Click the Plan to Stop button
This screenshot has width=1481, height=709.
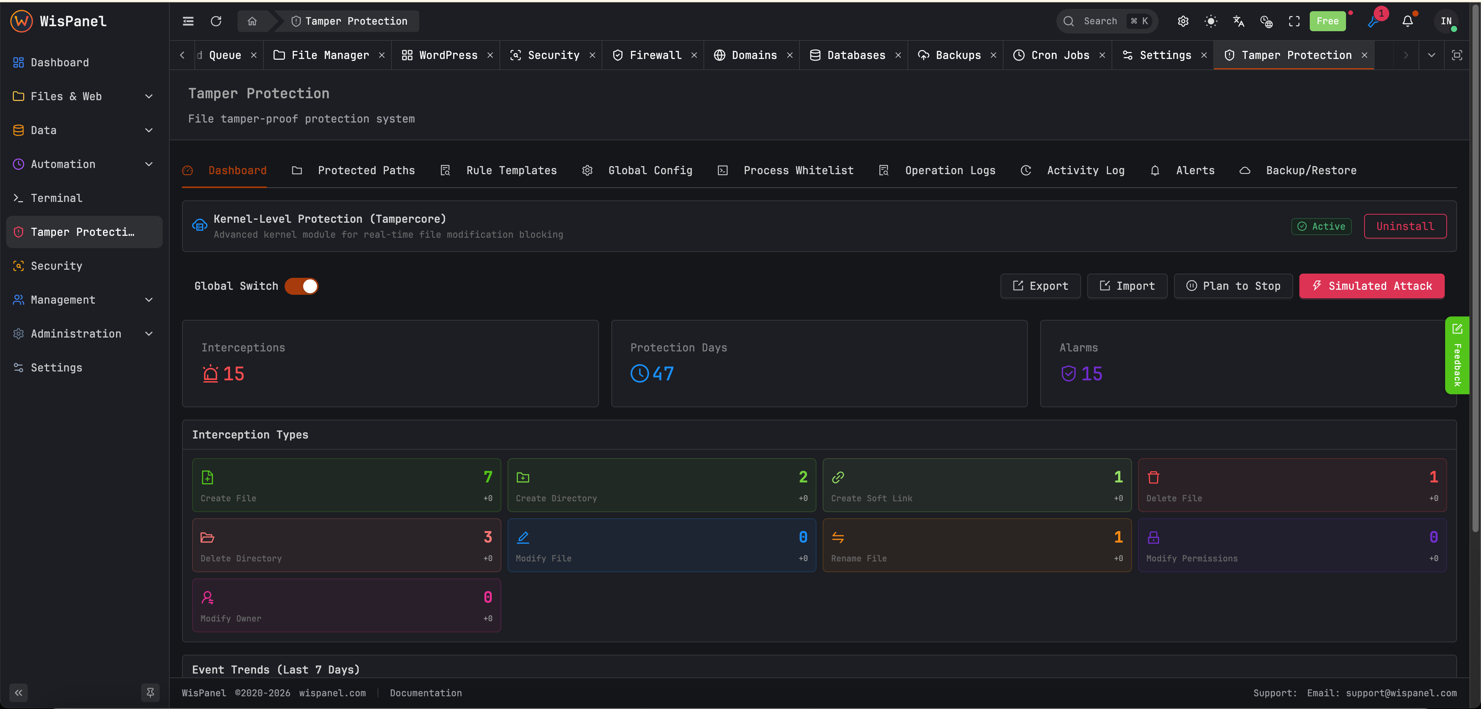(x=1233, y=286)
